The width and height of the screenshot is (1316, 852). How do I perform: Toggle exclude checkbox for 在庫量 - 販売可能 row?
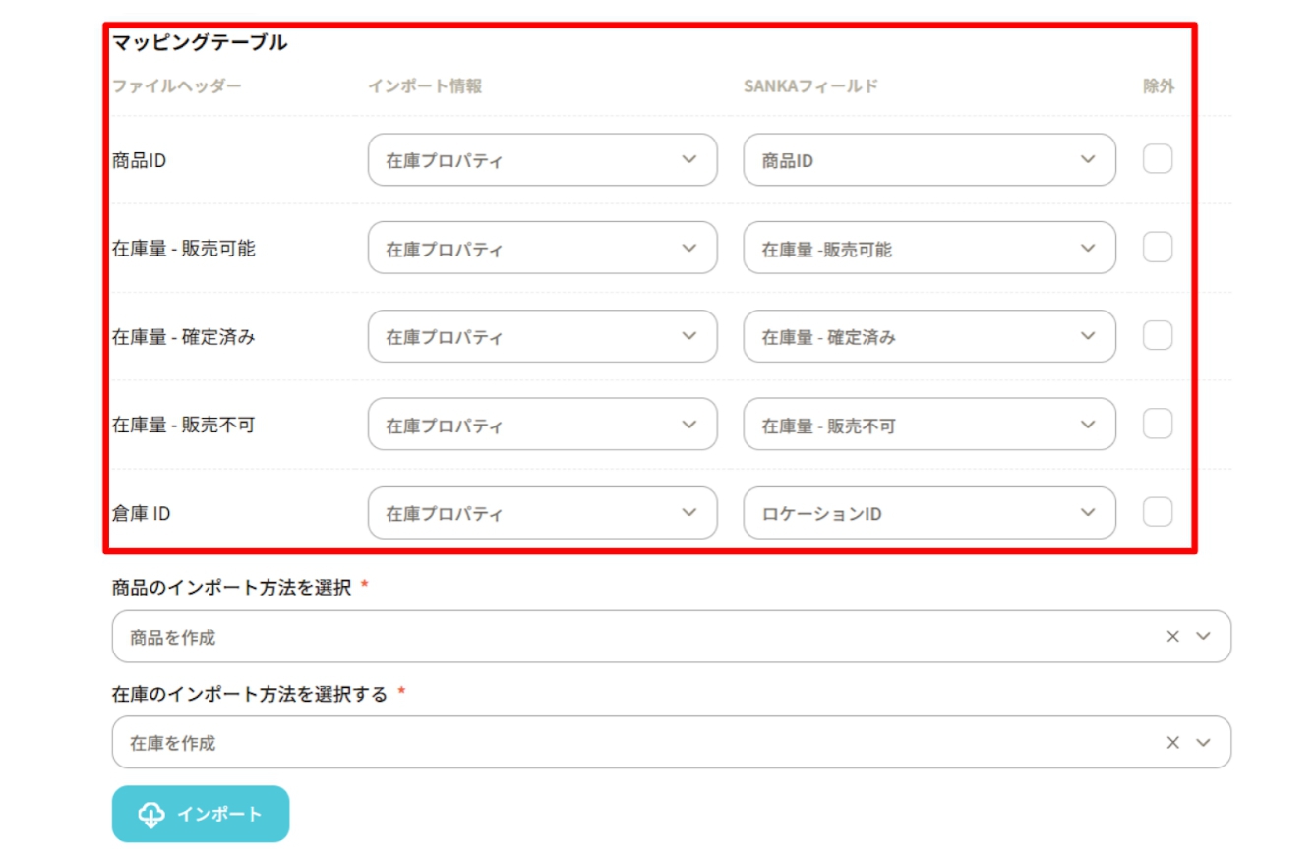tap(1157, 248)
